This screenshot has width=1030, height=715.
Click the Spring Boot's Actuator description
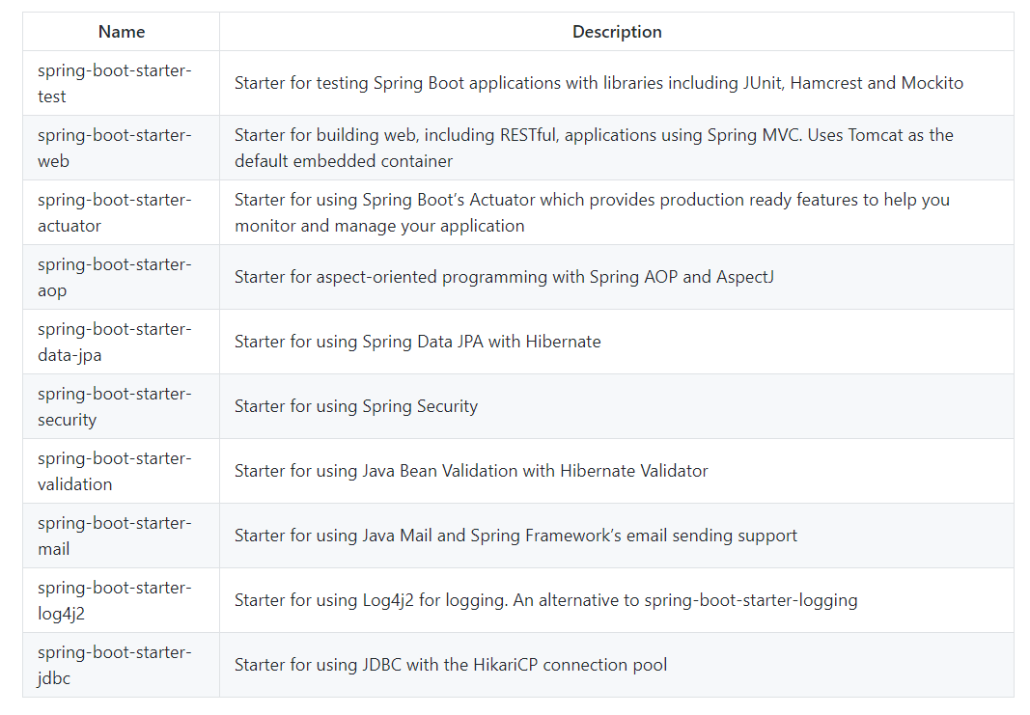pos(617,212)
